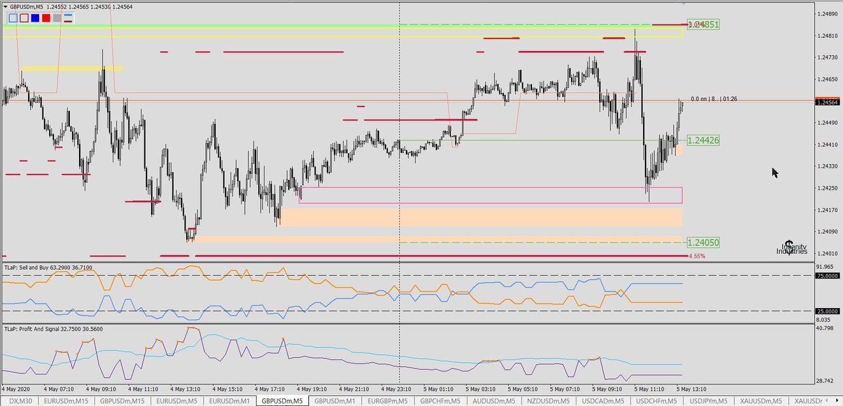Click the dark red outlined square button
The height and width of the screenshot is (406, 843).
click(x=24, y=18)
